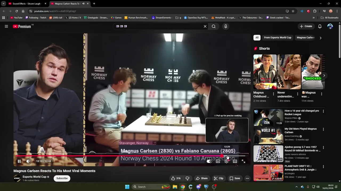Share this video
Screen dimensions: 341x191
click(201, 178)
